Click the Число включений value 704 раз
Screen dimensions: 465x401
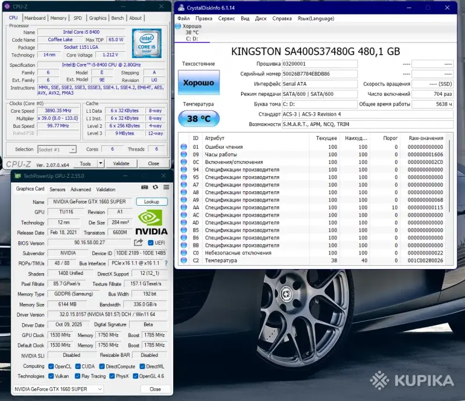click(432, 94)
